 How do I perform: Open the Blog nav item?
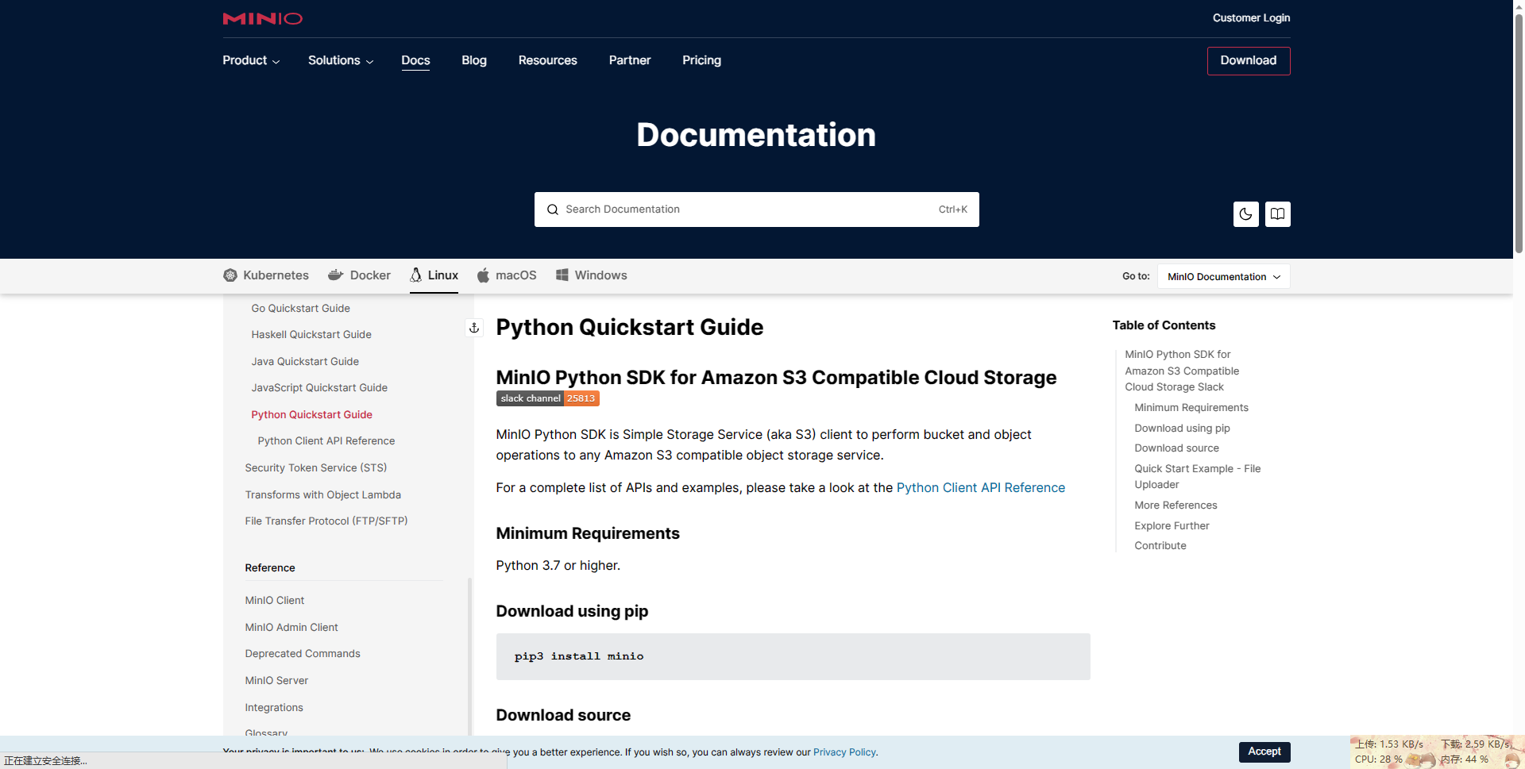474,60
